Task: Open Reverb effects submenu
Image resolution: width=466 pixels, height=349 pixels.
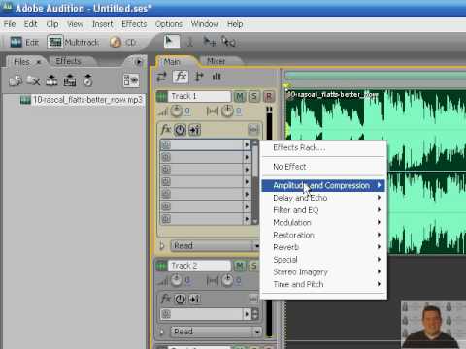Action: pyautogui.click(x=323, y=247)
